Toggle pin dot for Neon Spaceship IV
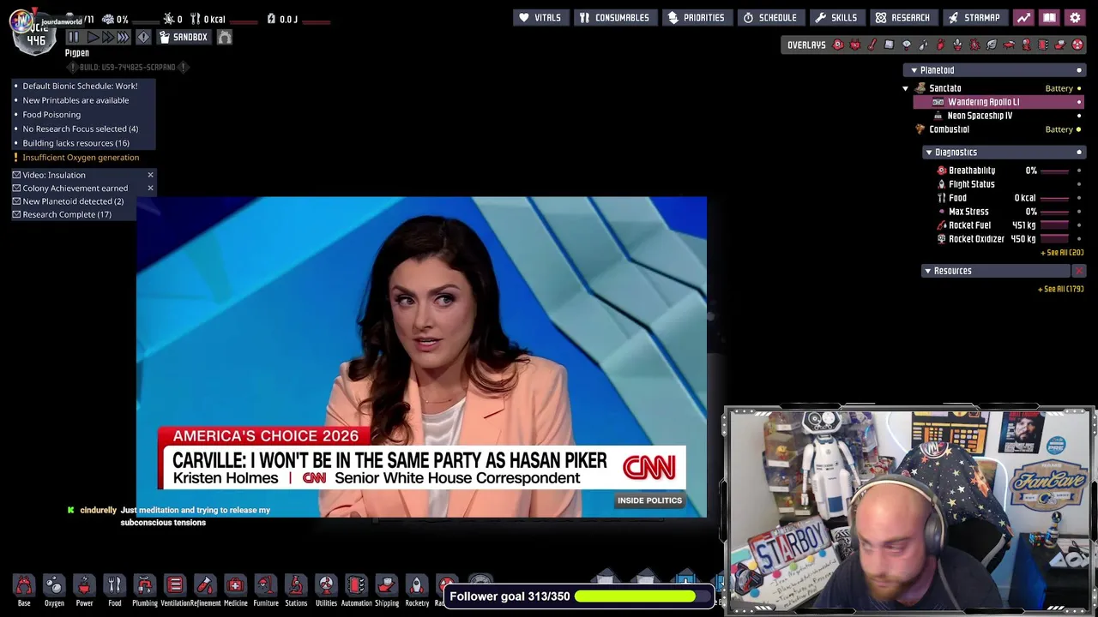 [1079, 116]
